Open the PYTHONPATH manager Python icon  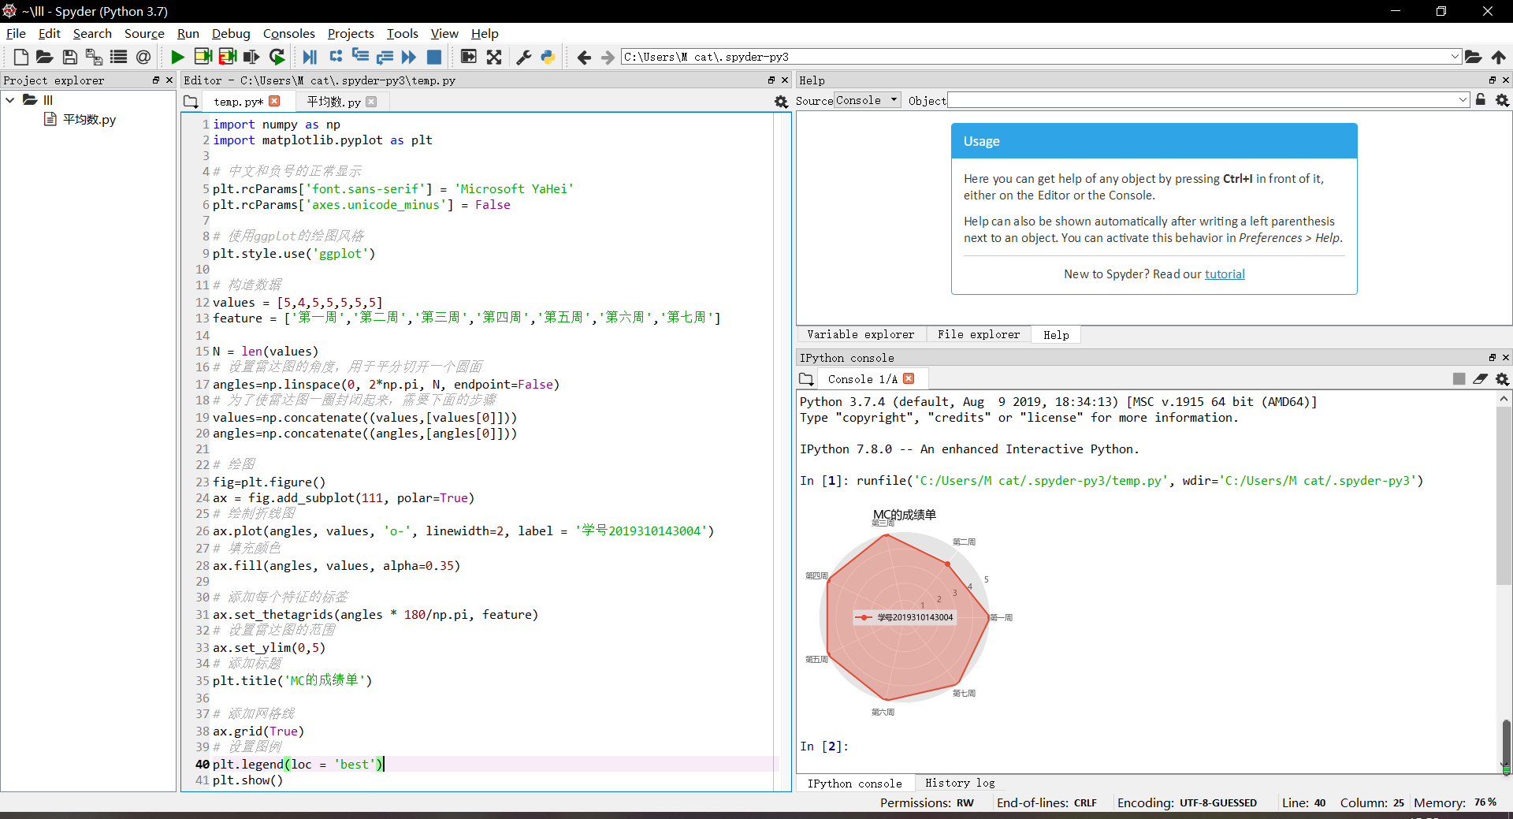548,57
